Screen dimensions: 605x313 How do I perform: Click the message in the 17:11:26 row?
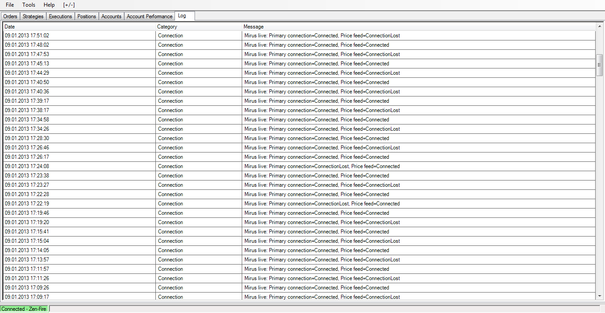[x=322, y=278]
